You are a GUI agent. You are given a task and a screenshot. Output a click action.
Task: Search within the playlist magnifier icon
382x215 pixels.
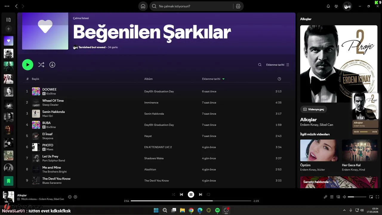[260, 65]
